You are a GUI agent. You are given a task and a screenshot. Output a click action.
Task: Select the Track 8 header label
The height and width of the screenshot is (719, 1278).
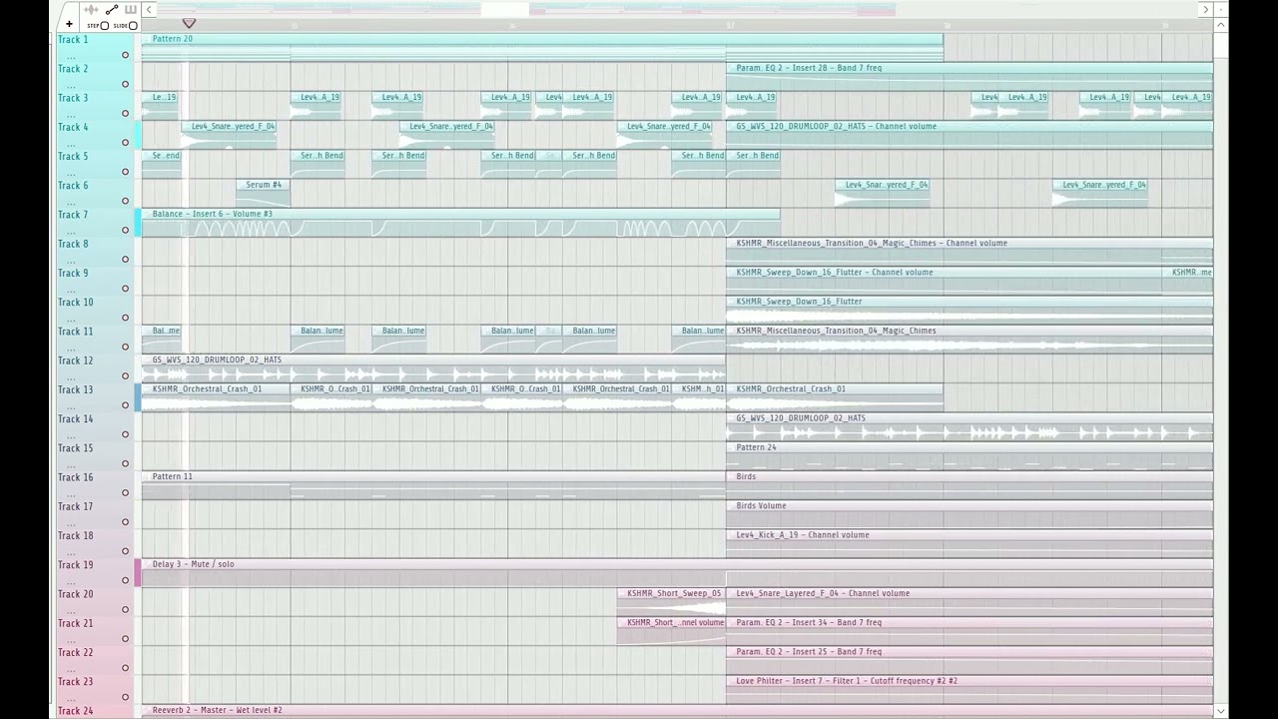[73, 244]
